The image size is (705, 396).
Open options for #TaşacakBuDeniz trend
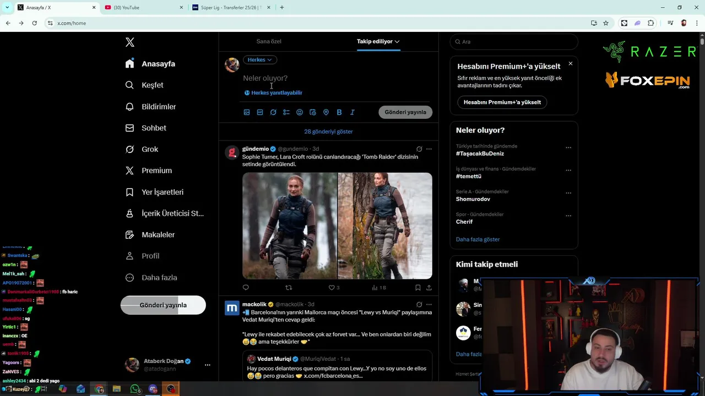(568, 147)
